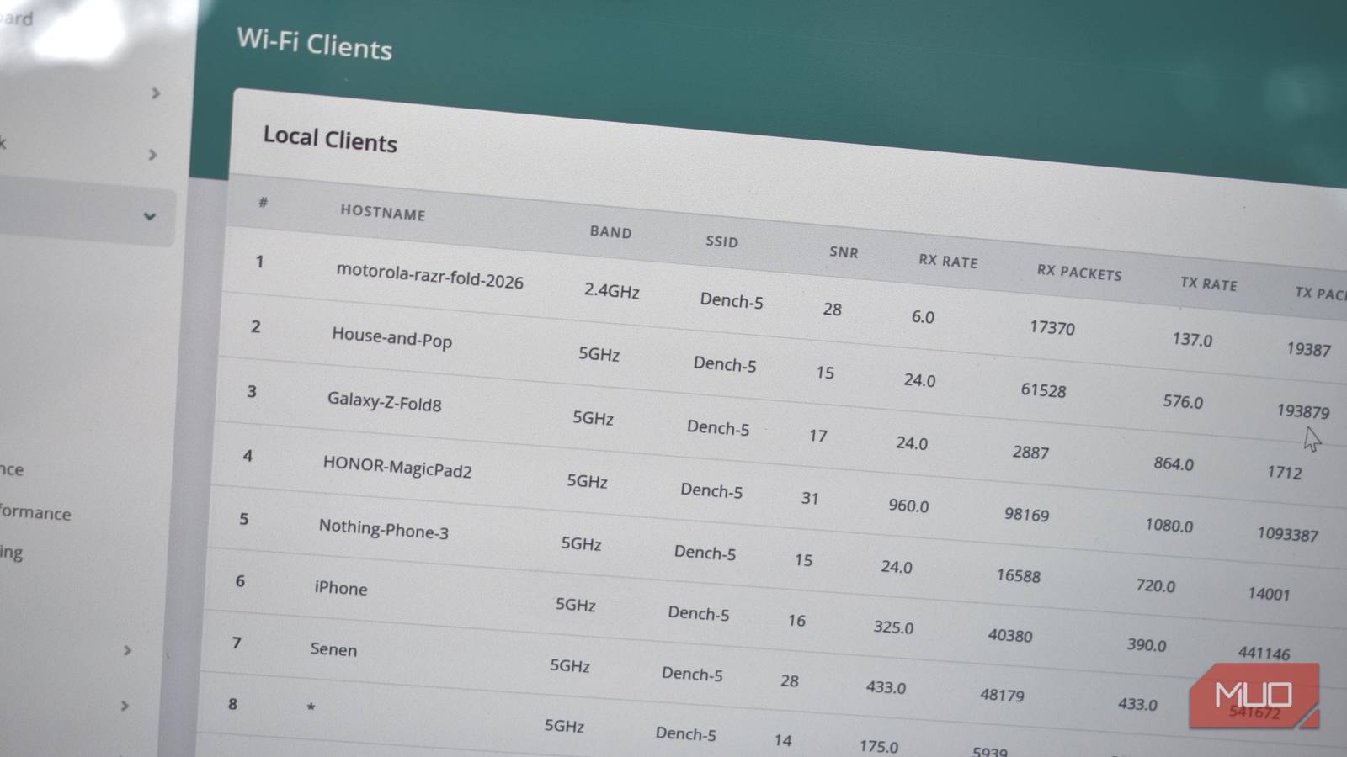This screenshot has width=1347, height=757.
Task: Expand the bottommost right-pointing sidebar chevron
Action: click(125, 706)
